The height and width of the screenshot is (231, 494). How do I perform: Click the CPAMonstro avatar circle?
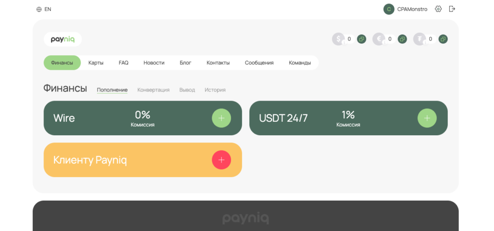[x=389, y=9]
